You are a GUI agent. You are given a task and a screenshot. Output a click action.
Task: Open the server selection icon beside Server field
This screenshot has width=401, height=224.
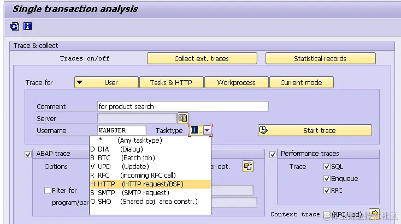tap(183, 118)
